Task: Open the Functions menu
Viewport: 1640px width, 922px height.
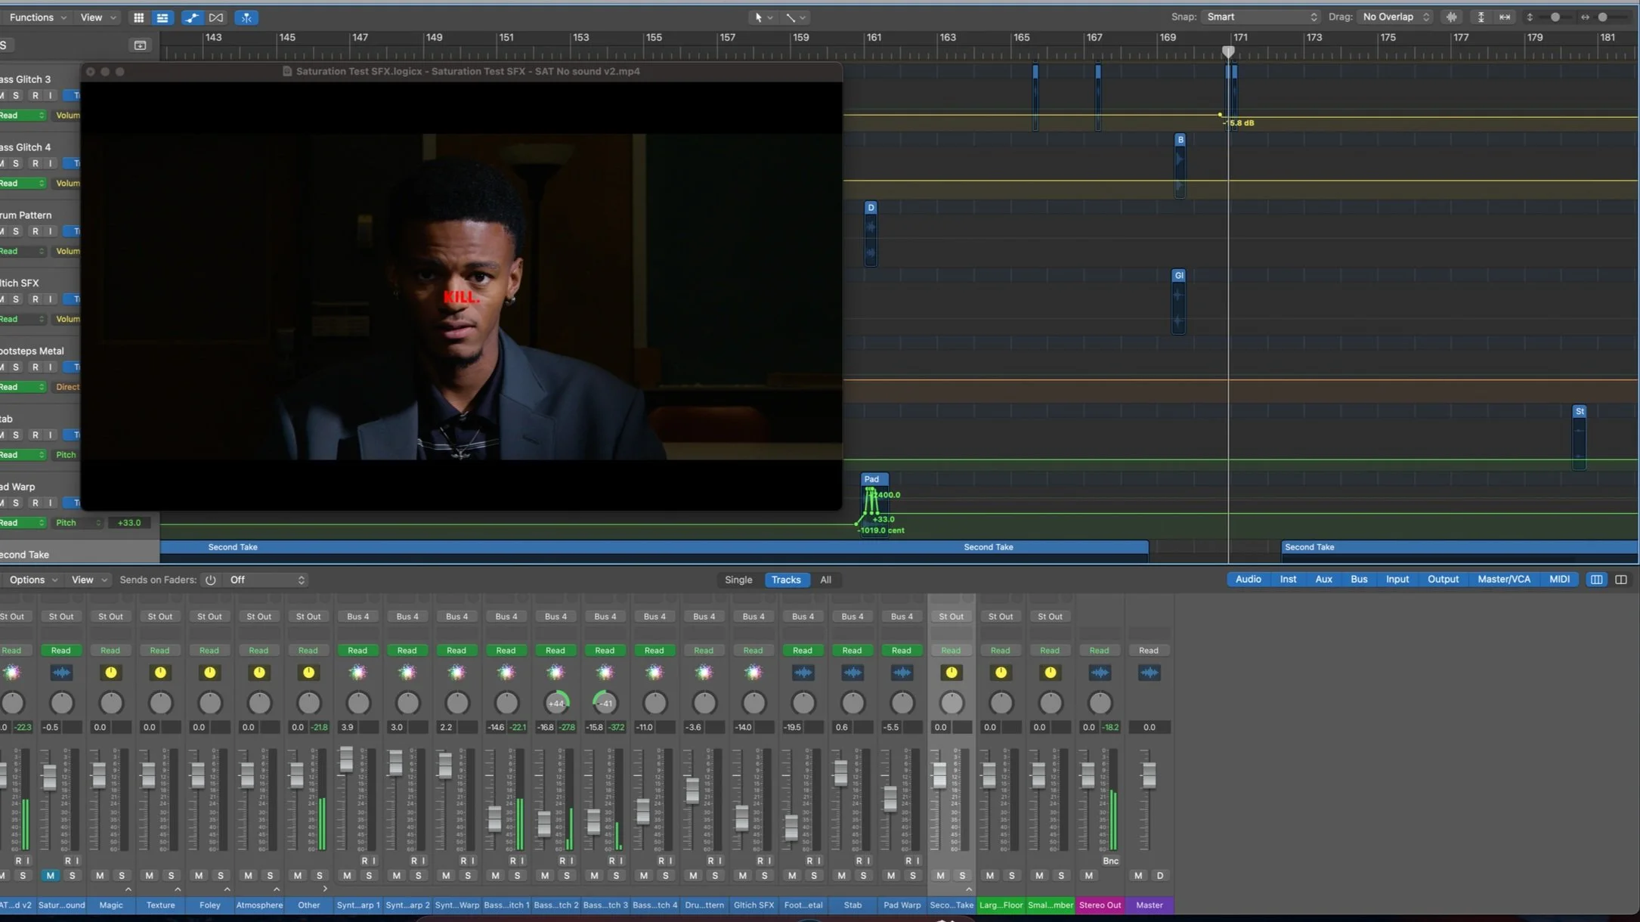Action: 36,17
